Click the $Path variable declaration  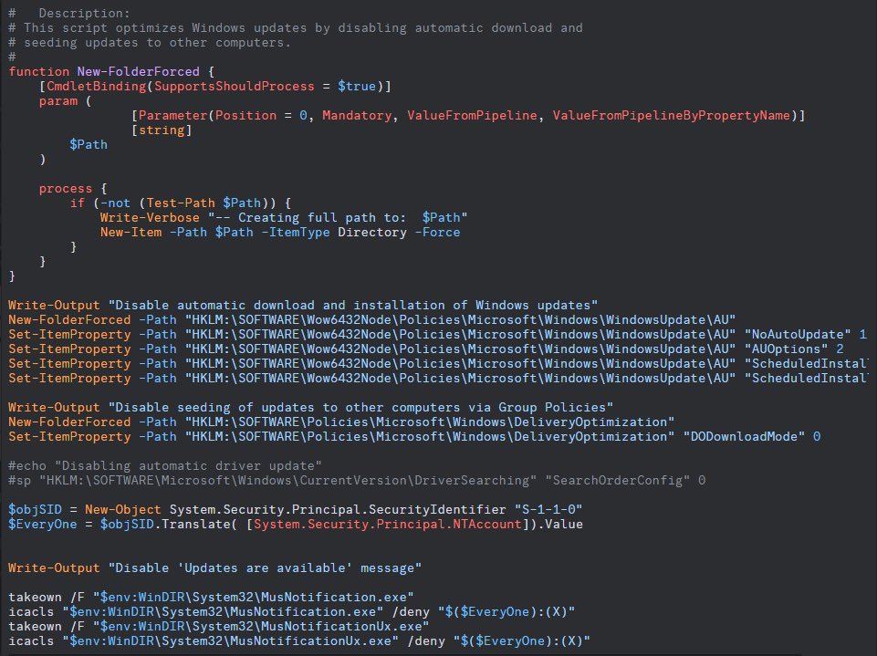[89, 144]
